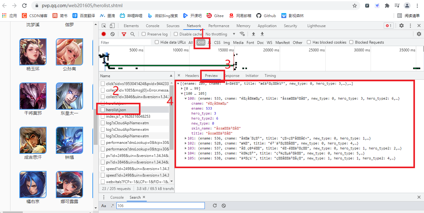Image resolution: width=424 pixels, height=213 pixels.
Task: Filter requests by CSS type
Action: point(217,42)
